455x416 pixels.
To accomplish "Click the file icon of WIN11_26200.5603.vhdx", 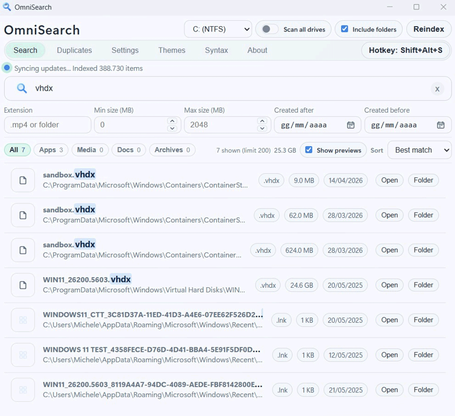I will [23, 285].
